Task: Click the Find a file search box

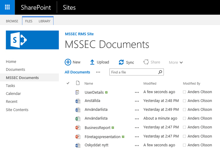Action: (x=133, y=72)
